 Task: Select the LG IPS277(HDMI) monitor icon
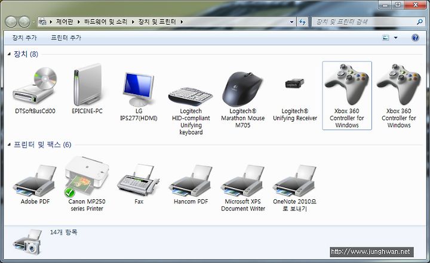[139, 89]
